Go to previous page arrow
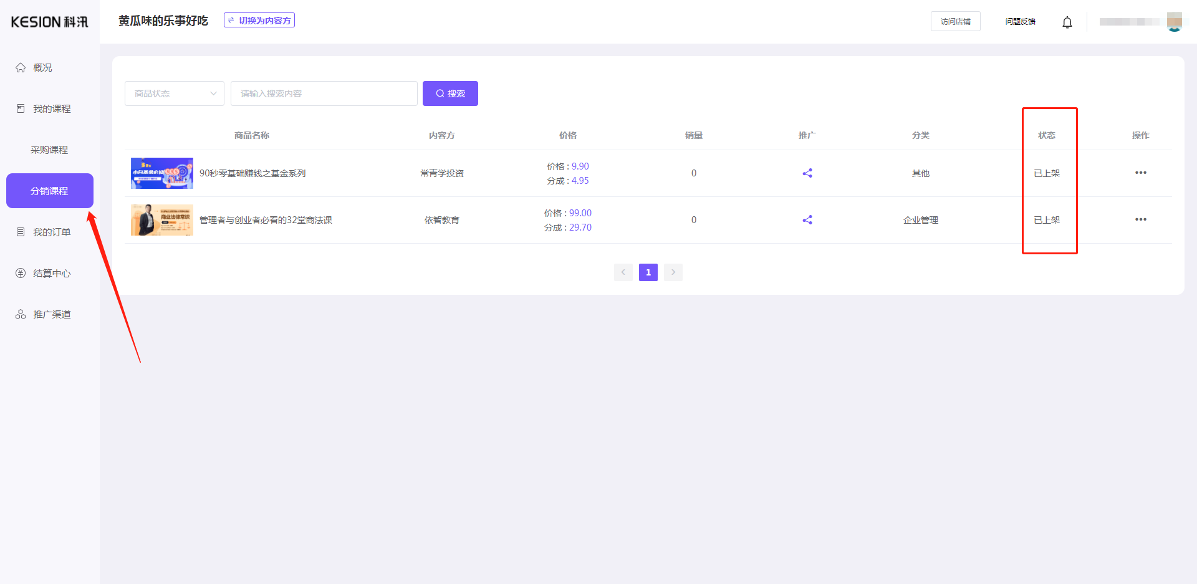Viewport: 1197px width, 584px height. tap(623, 272)
